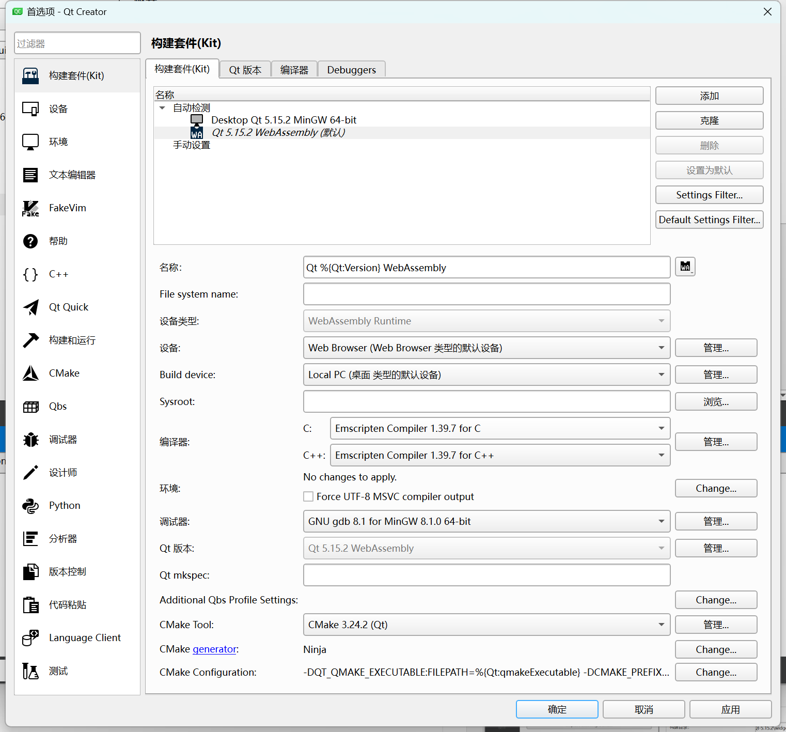Screen dimensions: 786x732
Task: Open the C++ compiler Emscripten dropdown
Action: (x=500, y=455)
